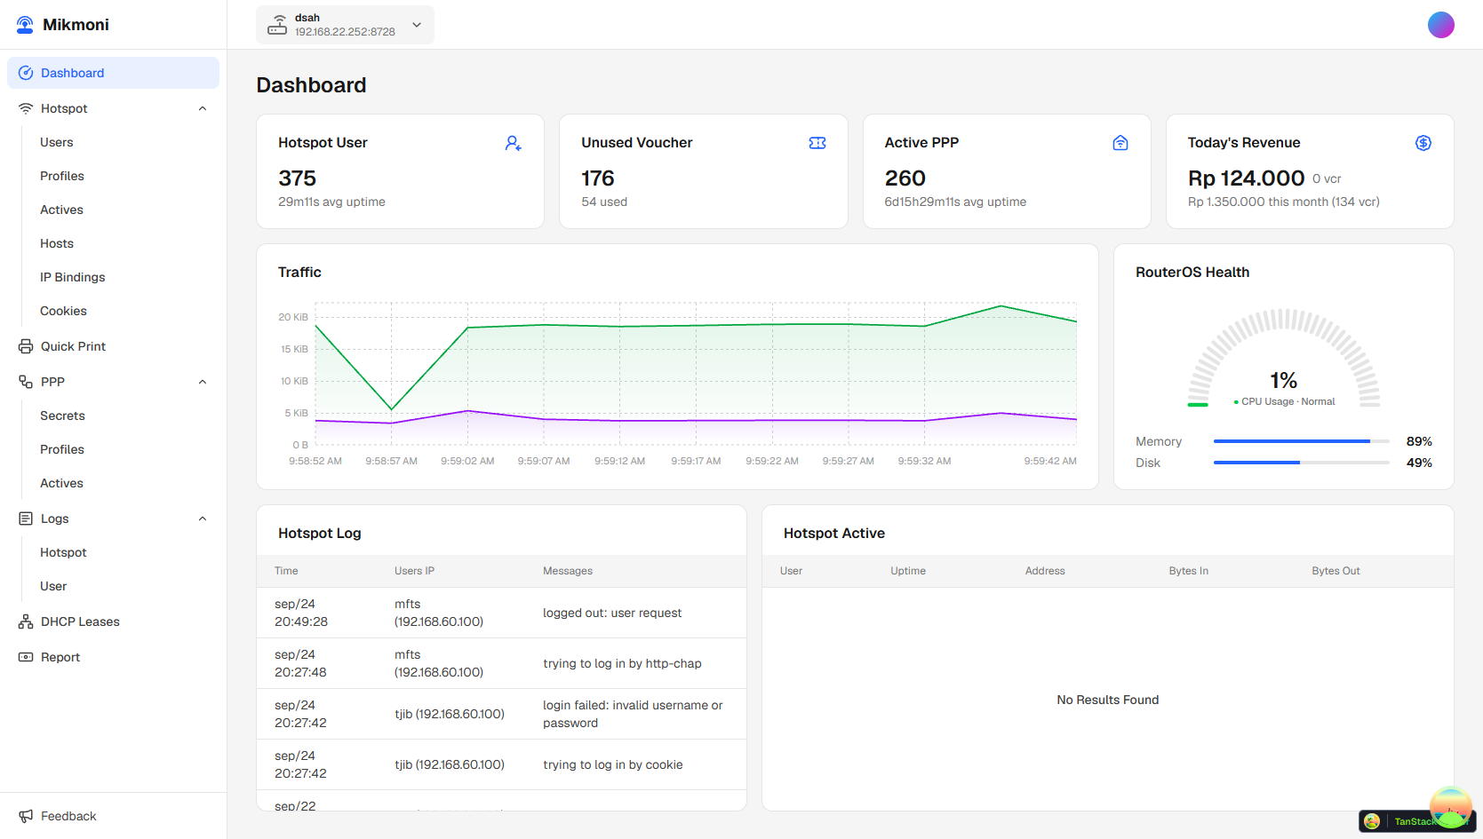
Task: Open the Quick Print page
Action: click(x=73, y=346)
